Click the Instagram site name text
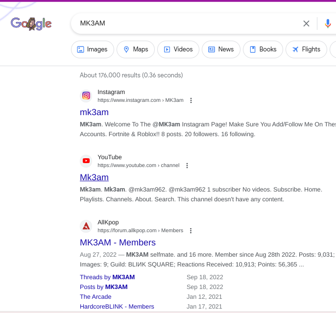 pos(111,92)
